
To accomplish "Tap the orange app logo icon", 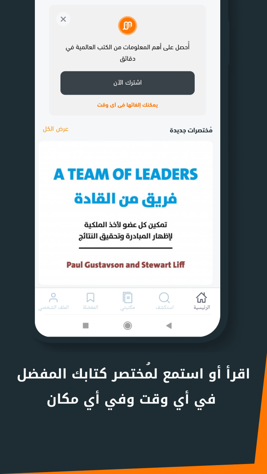I will pos(127,26).
